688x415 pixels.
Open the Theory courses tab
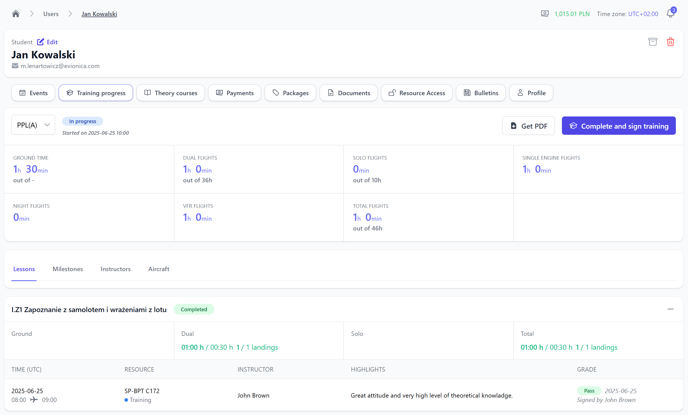click(x=171, y=93)
